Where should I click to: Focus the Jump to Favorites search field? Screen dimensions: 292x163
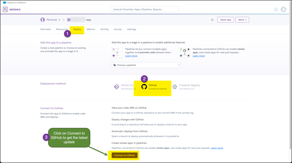pyautogui.click(x=145, y=9)
